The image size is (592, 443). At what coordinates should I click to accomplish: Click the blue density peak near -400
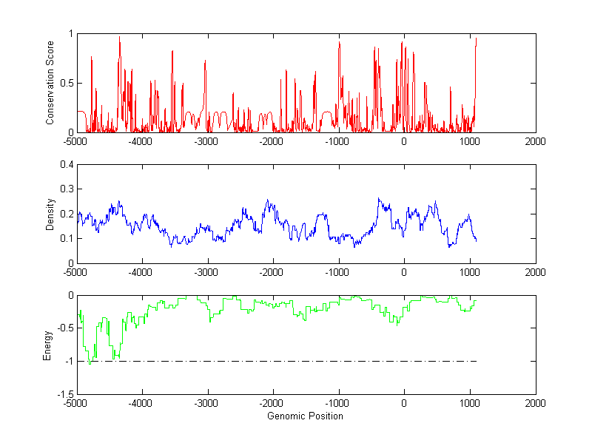tap(379, 199)
